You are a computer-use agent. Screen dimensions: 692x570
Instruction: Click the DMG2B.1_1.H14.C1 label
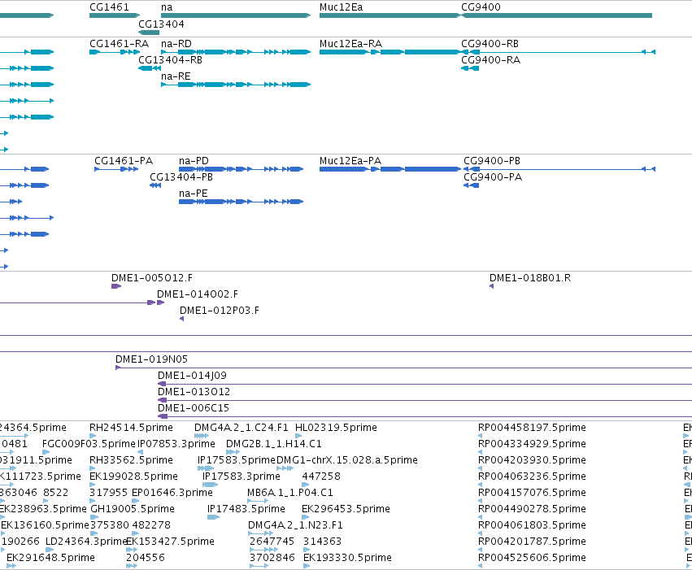point(273,444)
